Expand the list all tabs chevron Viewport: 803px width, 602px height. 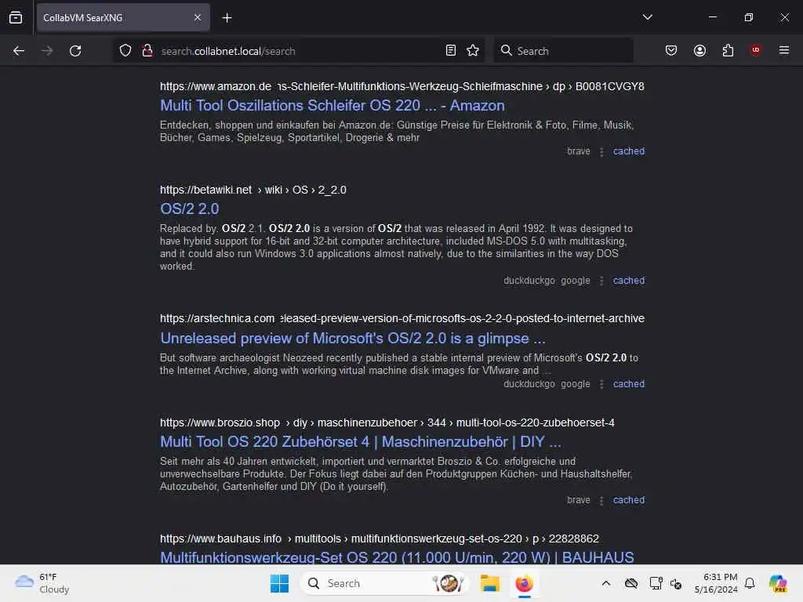pos(647,17)
